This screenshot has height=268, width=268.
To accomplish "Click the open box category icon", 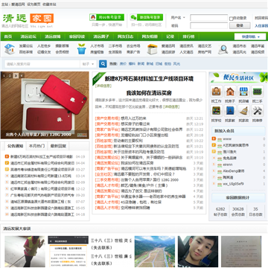I will tap(152, 49).
